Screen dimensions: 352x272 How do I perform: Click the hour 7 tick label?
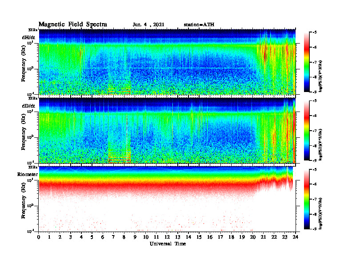(x=113, y=237)
